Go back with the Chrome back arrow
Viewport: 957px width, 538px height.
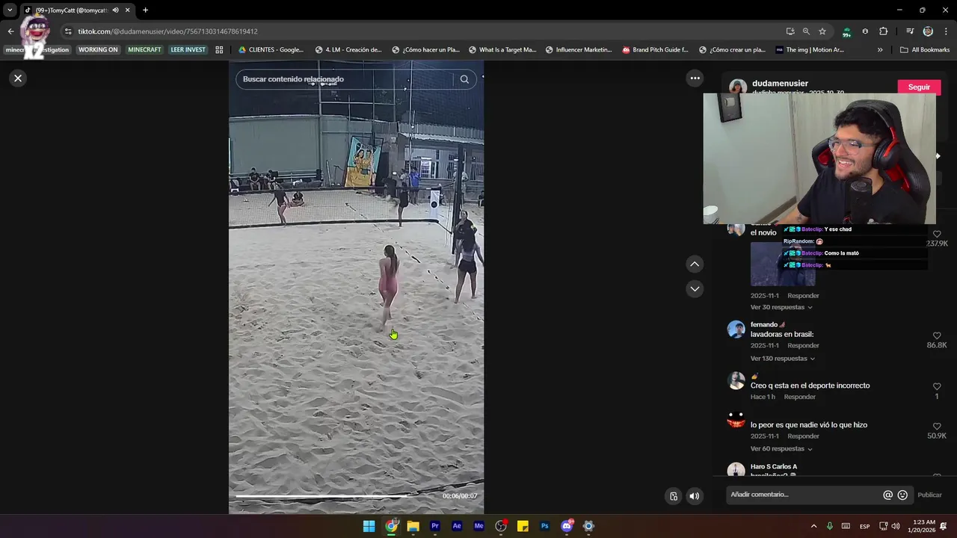[10, 31]
